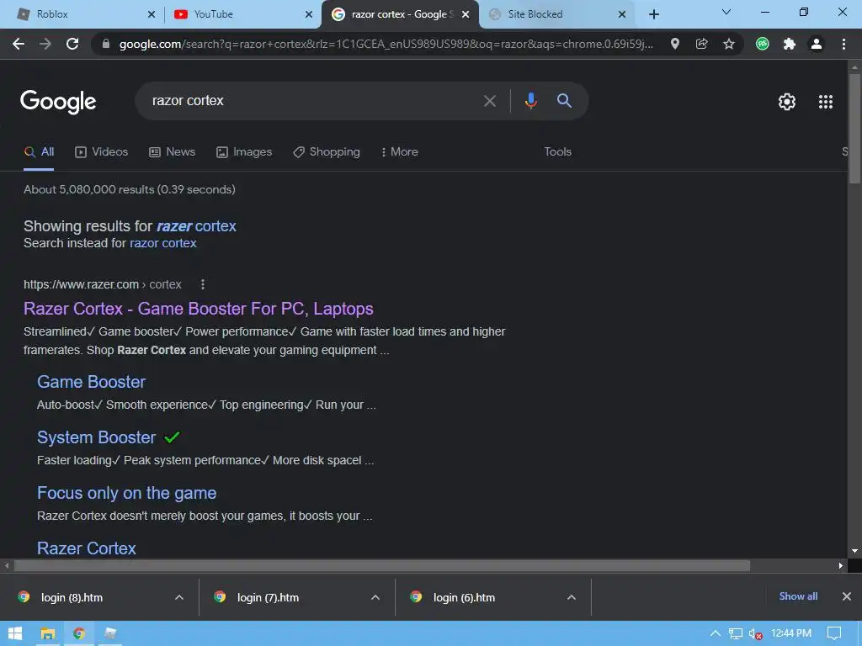The image size is (862, 646).
Task: Open the Extensions puzzle piece menu
Action: click(x=790, y=44)
